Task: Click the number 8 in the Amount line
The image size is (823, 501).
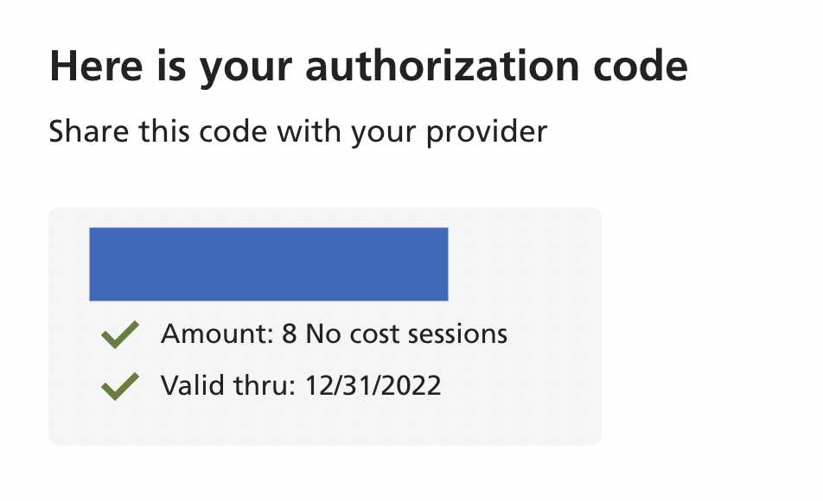Action: tap(290, 333)
